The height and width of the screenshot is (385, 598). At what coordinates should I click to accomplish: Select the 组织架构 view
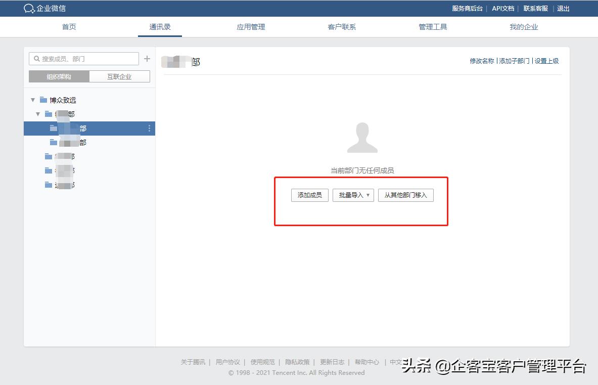click(59, 76)
